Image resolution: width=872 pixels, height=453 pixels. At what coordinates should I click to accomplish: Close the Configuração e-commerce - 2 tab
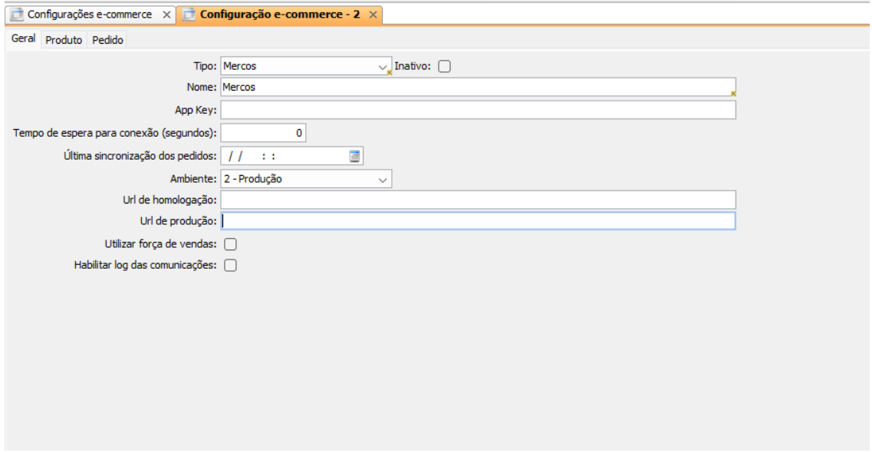coord(373,15)
